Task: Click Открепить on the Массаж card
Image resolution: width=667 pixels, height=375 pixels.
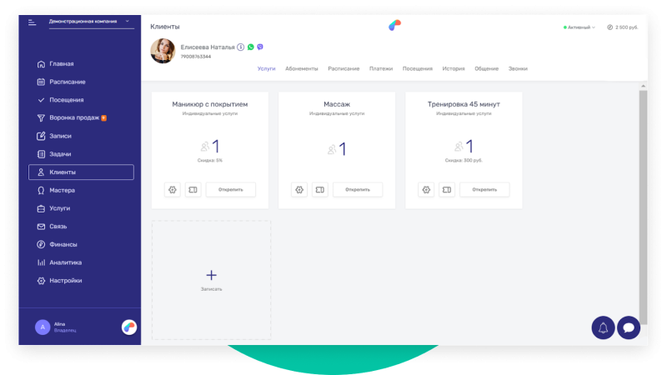Action: click(357, 189)
